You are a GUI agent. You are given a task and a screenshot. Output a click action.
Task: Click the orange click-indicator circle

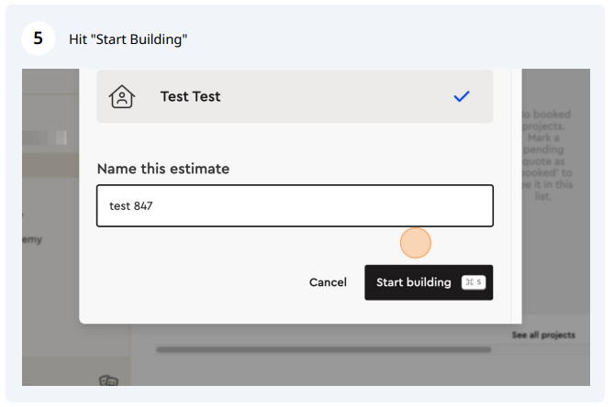click(416, 243)
